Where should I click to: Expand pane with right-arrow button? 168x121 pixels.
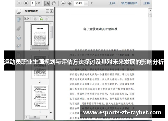click(52, 11)
